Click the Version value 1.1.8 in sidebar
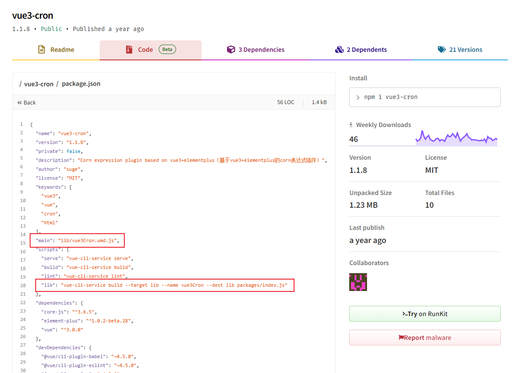The image size is (527, 373). (358, 170)
